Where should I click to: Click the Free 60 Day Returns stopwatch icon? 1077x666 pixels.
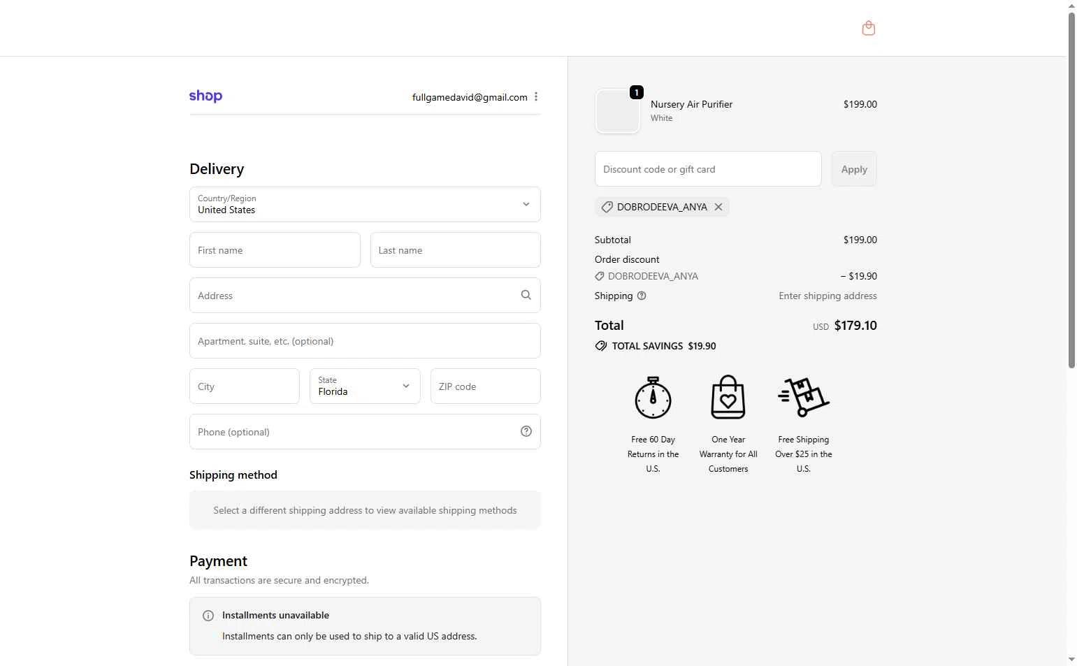point(653,398)
